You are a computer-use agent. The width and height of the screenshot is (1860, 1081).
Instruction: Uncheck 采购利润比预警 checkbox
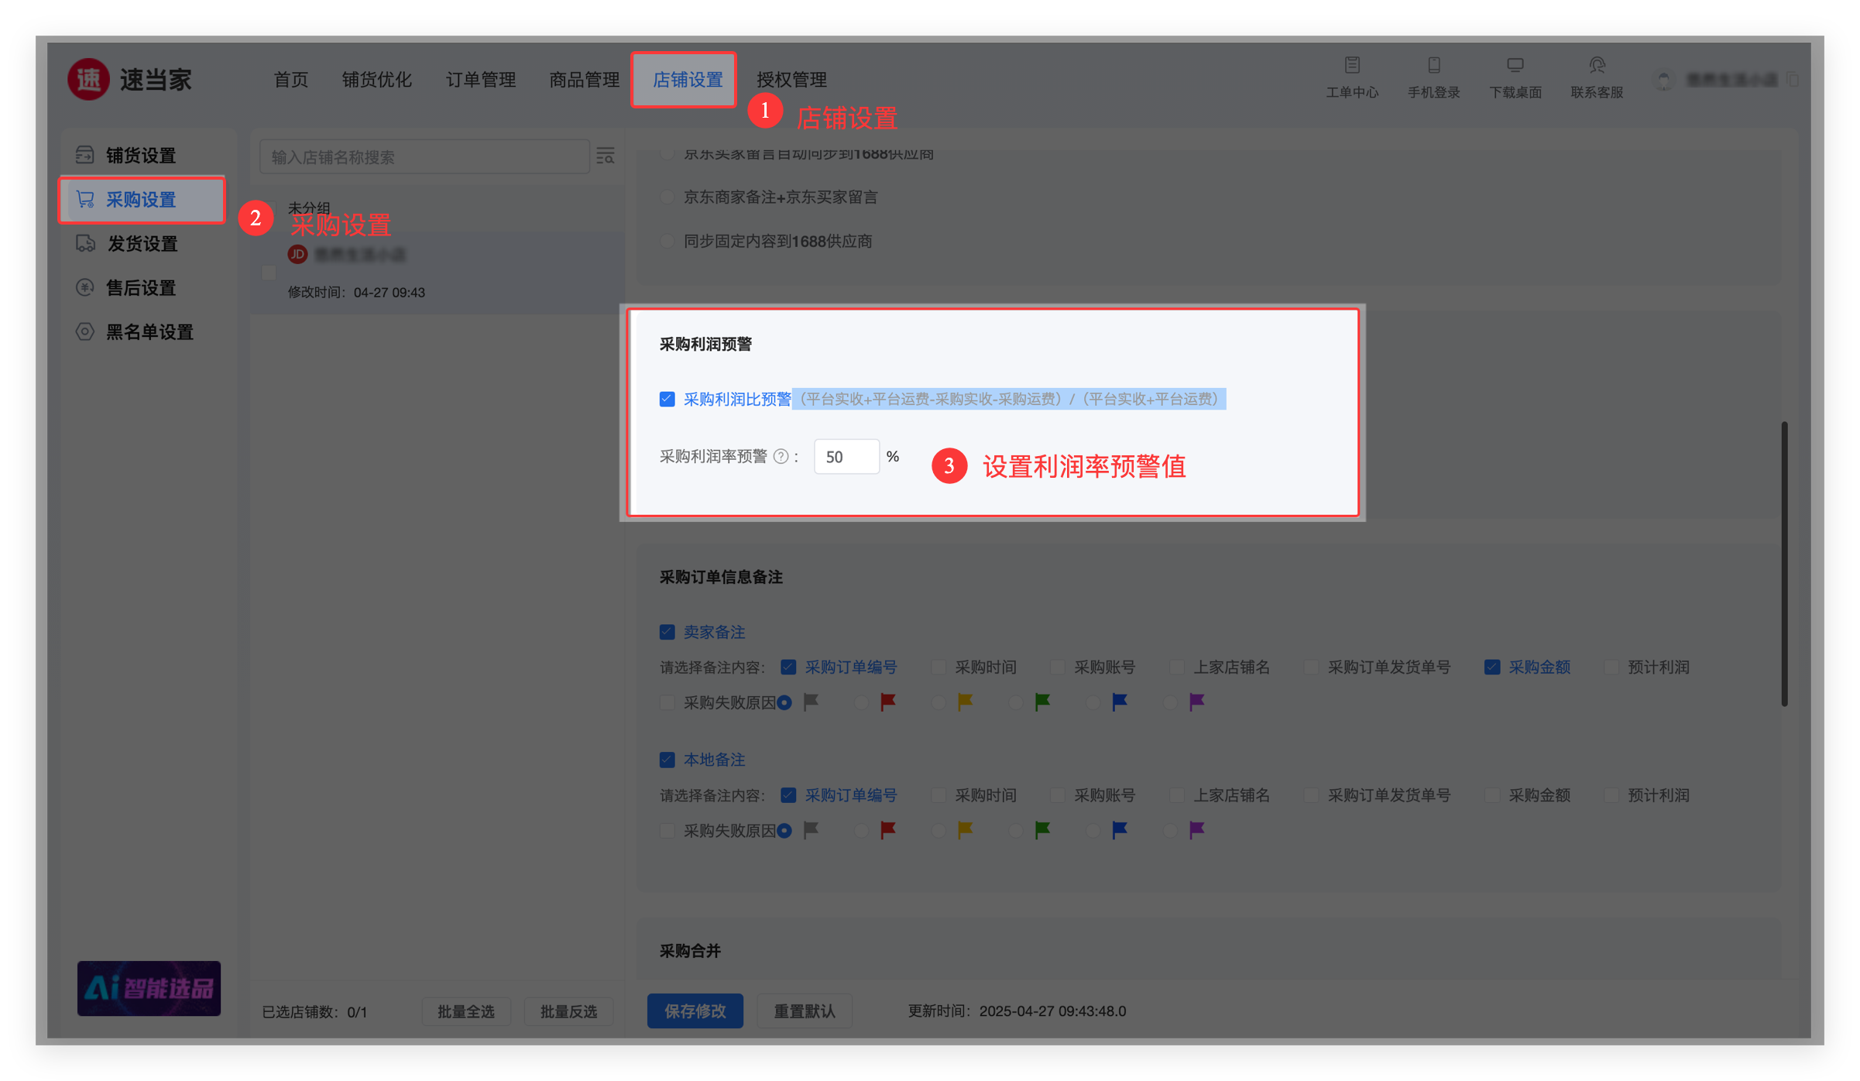click(667, 400)
